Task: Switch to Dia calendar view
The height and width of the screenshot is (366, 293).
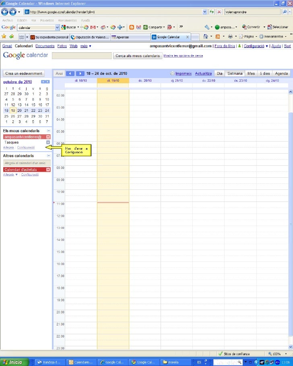Action: click(x=220, y=74)
